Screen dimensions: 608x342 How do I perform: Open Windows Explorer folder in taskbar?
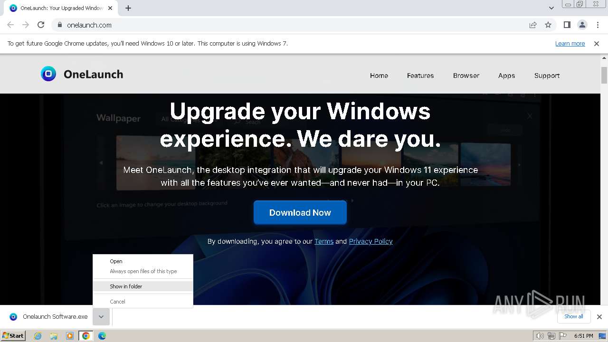(54, 336)
